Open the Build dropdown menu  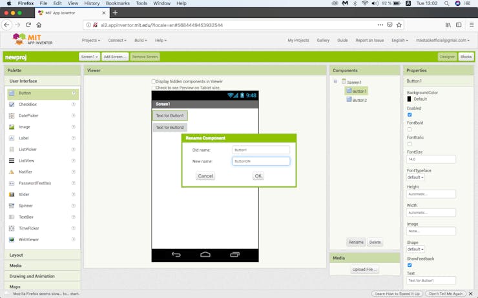pos(141,40)
